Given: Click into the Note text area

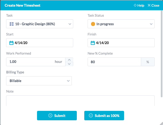Looking at the screenshot, I should (80, 101).
